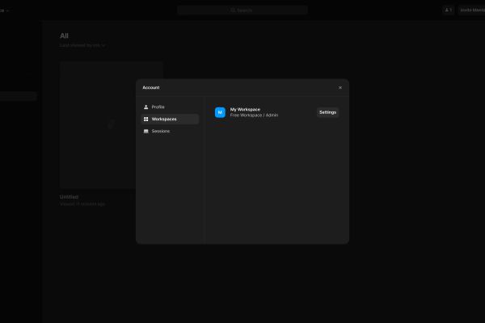This screenshot has width=485, height=323.
Task: Click the Profile person icon
Action: [x=146, y=107]
